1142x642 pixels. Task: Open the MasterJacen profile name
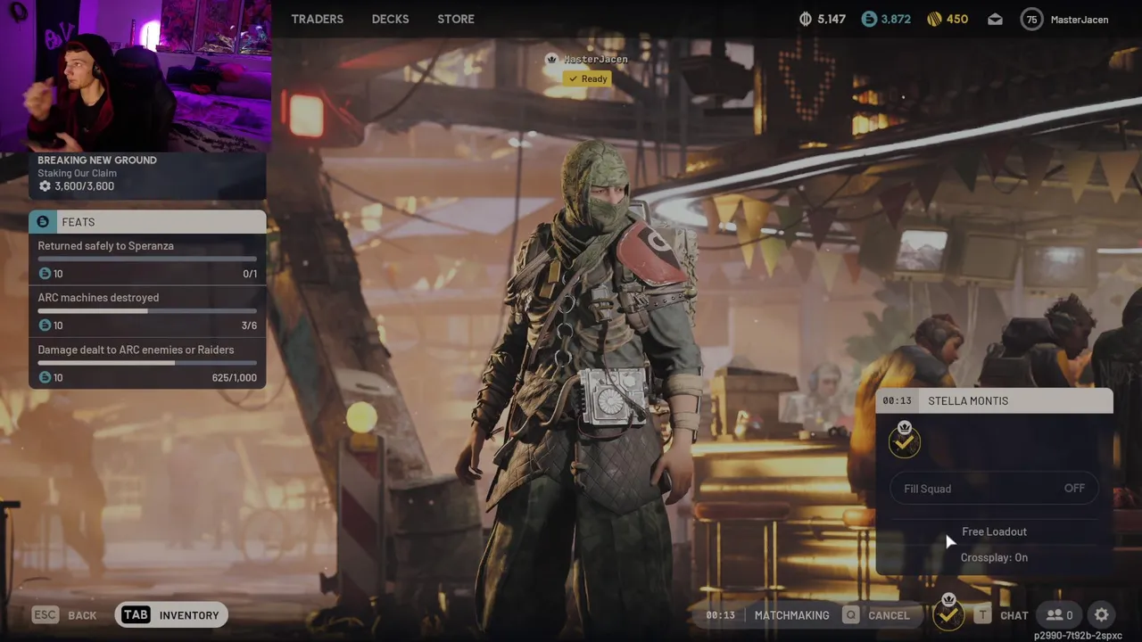point(1080,20)
